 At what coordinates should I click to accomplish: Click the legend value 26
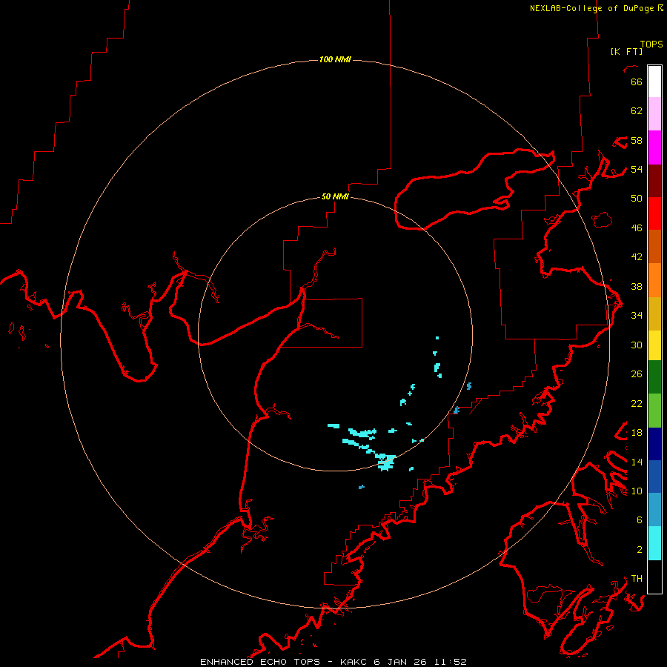click(x=637, y=374)
